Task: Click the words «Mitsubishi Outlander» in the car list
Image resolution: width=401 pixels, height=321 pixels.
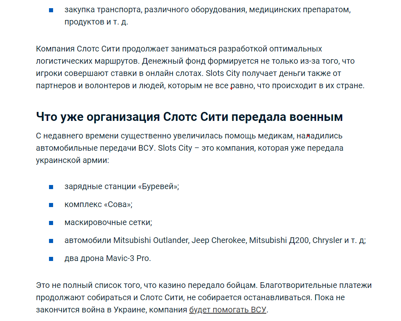Action: pyautogui.click(x=151, y=240)
